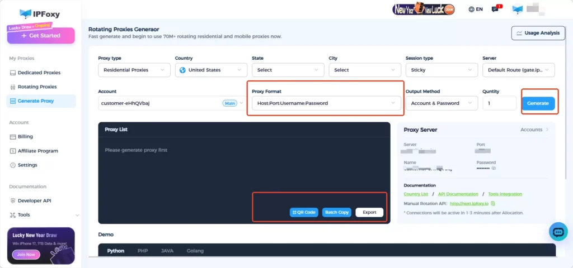Click the notification messages icon
Screen dimensions: 573x268
coord(495,9)
